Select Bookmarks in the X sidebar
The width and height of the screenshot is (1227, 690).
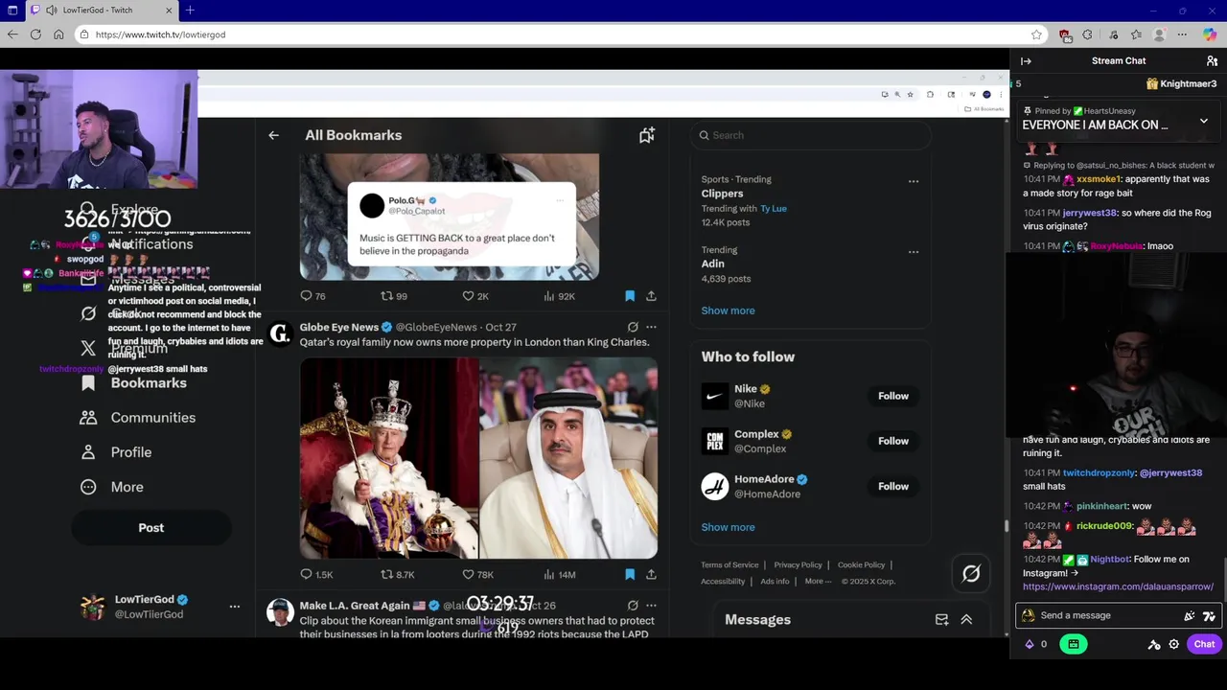pos(134,383)
